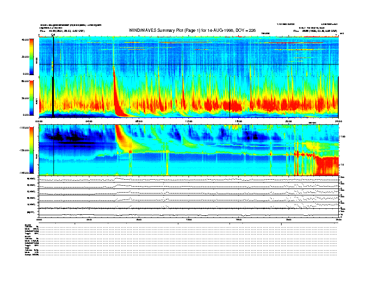
Task: Click the 08:00 label on the RAD1 spectrogram time axis
Action: click(x=139, y=121)
